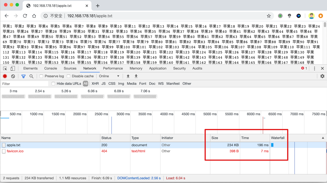Screen dimensions: 327x183
Task: Select the favicon.ico request row
Action: [x=163, y=151]
